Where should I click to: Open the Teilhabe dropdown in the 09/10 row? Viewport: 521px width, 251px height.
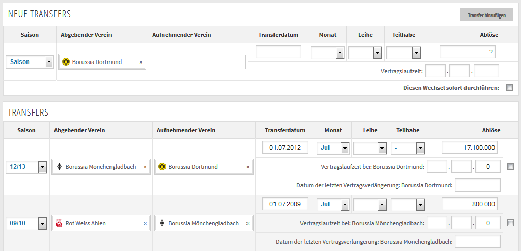click(408, 204)
